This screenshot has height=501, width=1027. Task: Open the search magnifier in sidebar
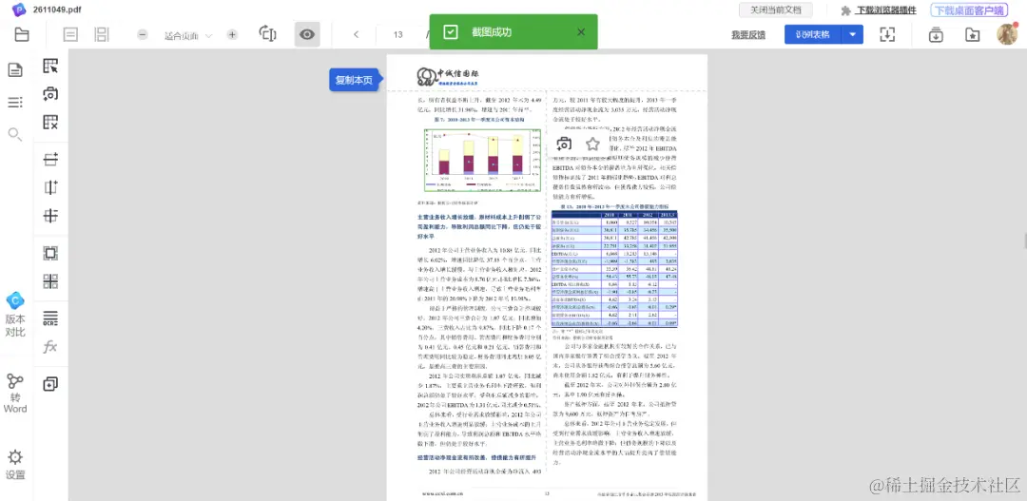pos(15,134)
